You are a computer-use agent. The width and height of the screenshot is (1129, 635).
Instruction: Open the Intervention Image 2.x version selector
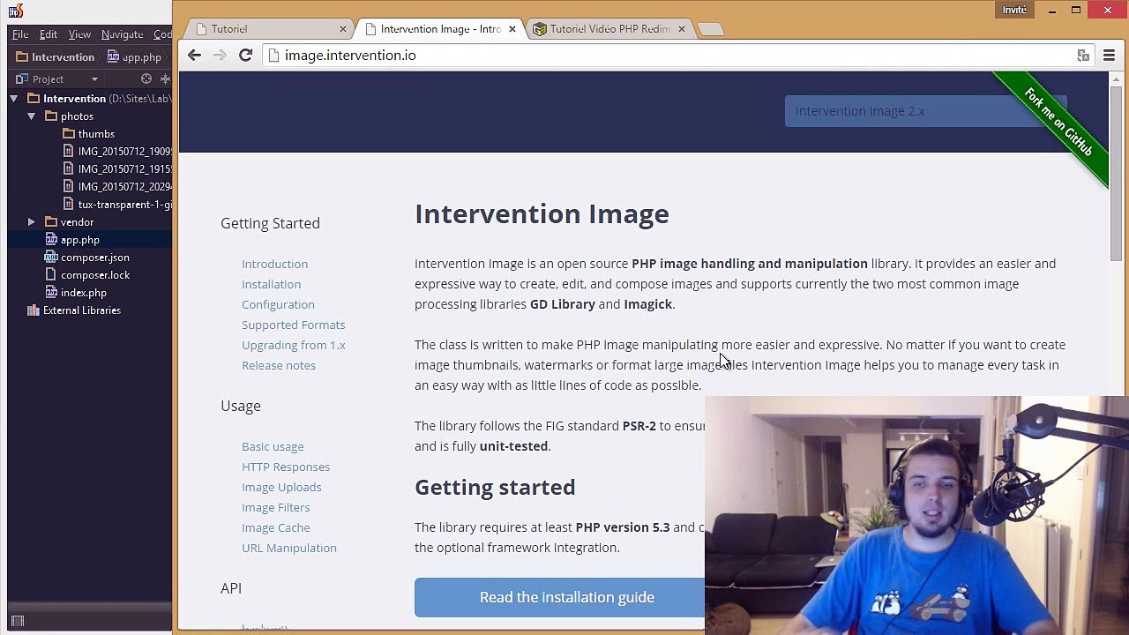coord(925,111)
